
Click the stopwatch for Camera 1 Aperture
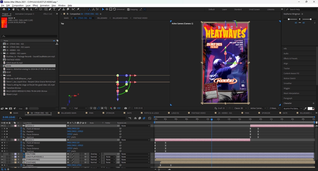coord(21,151)
